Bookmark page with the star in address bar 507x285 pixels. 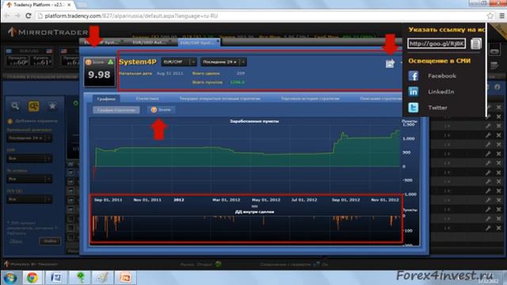(490, 16)
